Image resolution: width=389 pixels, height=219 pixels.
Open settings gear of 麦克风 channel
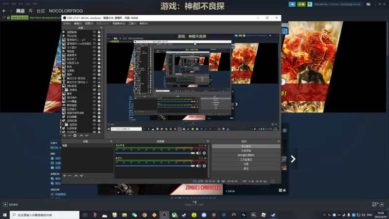click(204, 165)
